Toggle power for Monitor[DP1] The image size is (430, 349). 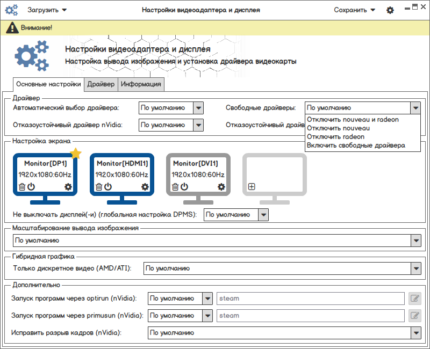(31, 187)
